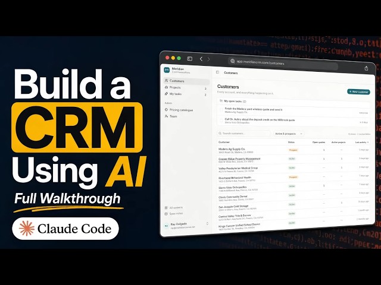Click the Prospect badge for Madera Ag Supply
The image size is (381, 285).
[293, 150]
